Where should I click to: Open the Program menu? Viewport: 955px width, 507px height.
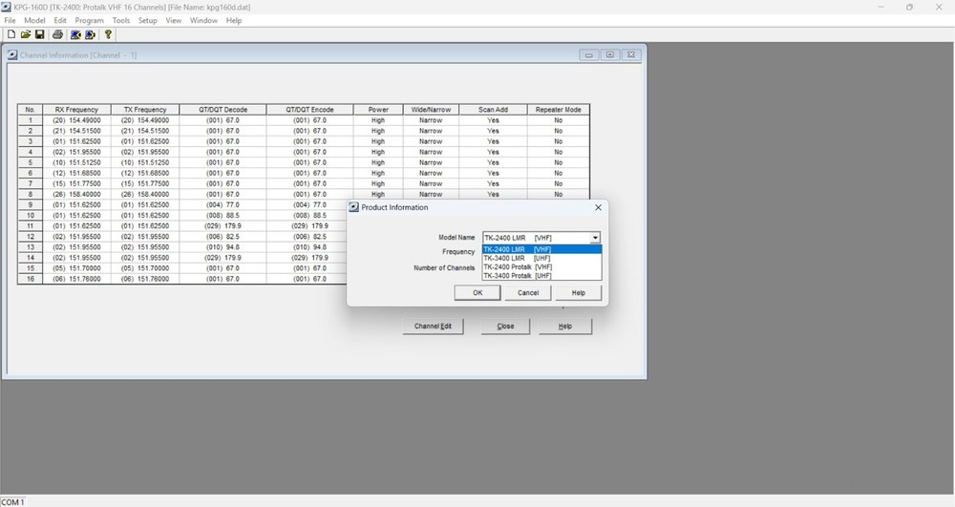click(89, 20)
